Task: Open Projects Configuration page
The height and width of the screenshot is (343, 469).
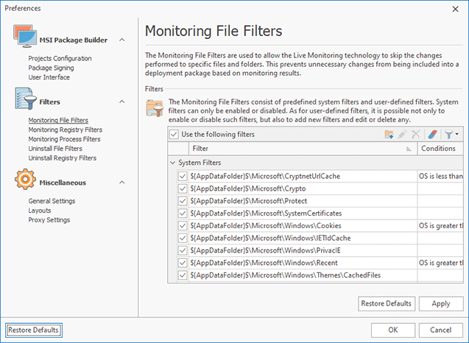Action: (60, 58)
